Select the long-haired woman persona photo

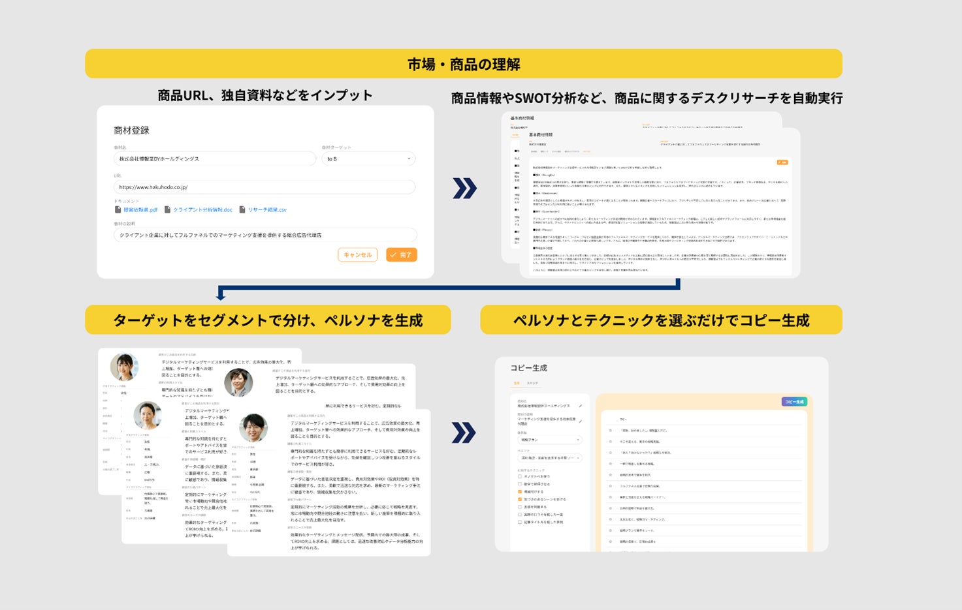pos(124,367)
